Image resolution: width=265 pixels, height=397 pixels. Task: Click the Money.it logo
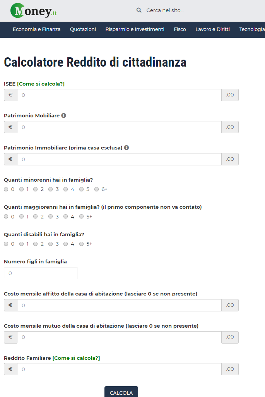click(x=34, y=10)
